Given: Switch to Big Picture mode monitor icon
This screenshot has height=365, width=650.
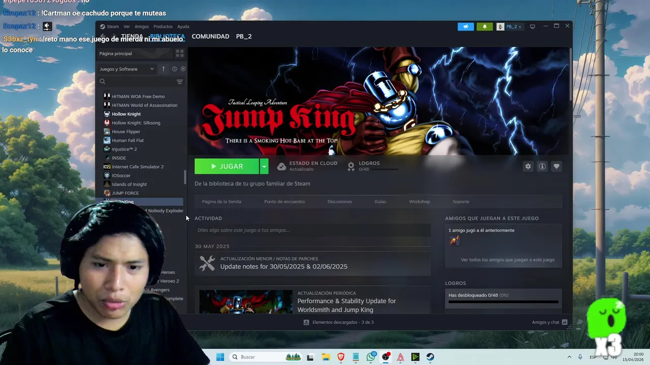Looking at the screenshot, I should (532, 26).
